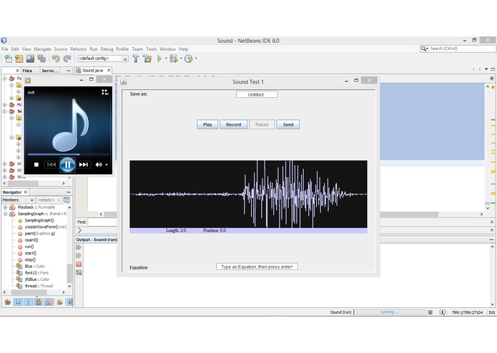Run the project with green play icon

coord(159,59)
